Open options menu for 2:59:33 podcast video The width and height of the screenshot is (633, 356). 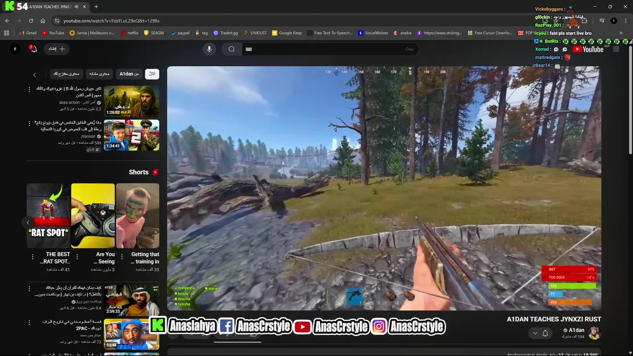pyautogui.click(x=29, y=288)
